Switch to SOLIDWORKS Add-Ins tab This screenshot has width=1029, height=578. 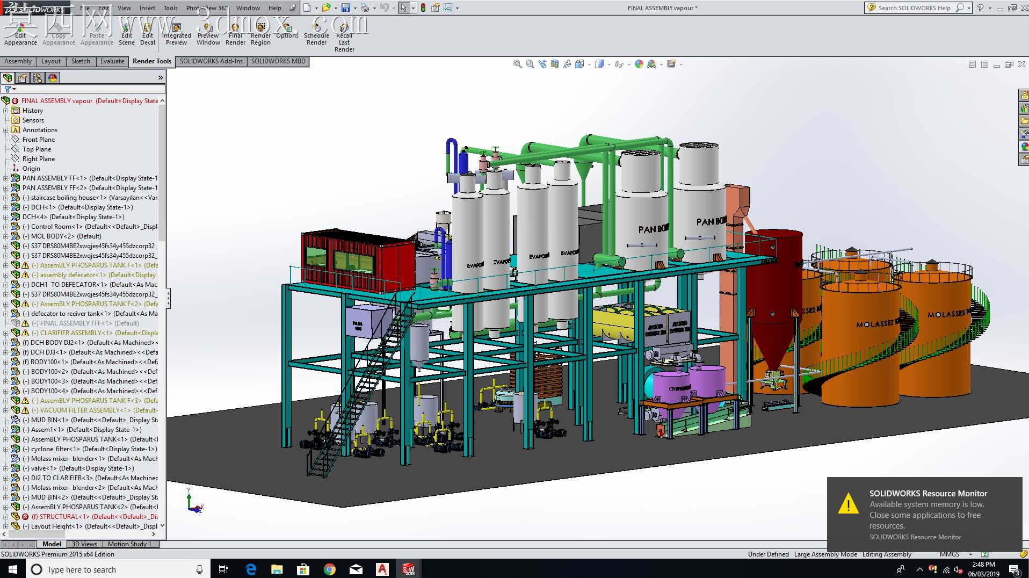(x=211, y=61)
